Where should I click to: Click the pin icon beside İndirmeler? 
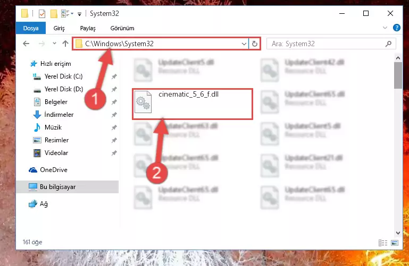(x=114, y=115)
